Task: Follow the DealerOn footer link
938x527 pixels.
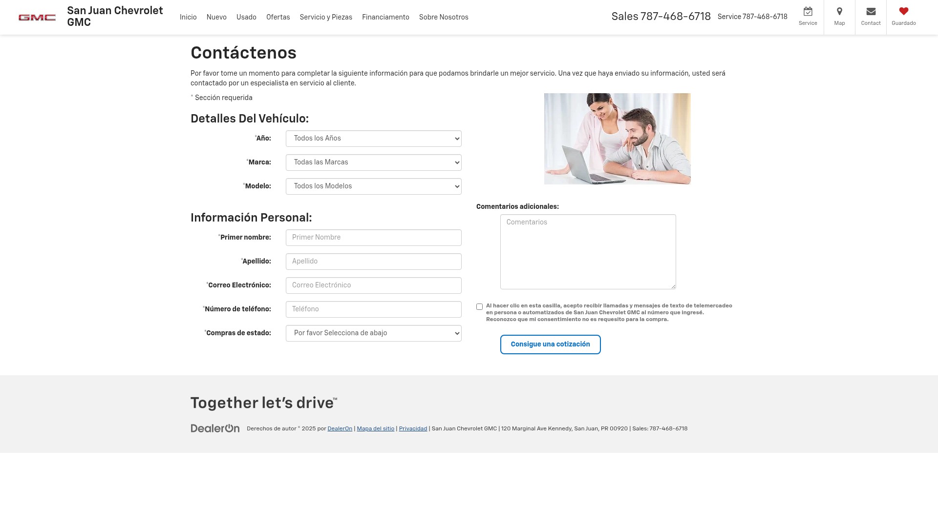Action: pos(340,429)
